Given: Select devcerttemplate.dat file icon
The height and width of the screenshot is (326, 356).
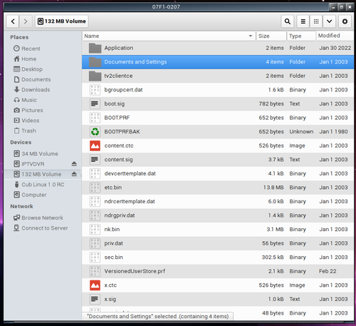Looking at the screenshot, I should click(x=95, y=173).
